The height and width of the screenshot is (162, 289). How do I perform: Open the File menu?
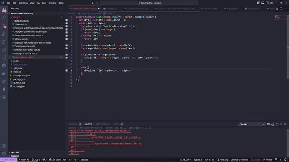9,3
